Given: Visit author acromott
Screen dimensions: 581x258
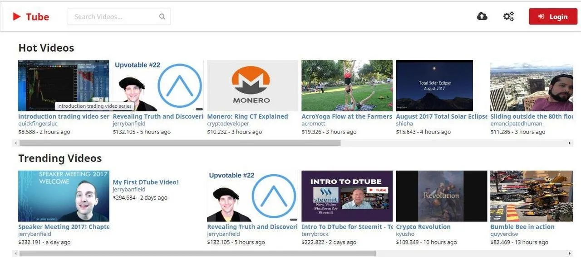Looking at the screenshot, I should (313, 124).
